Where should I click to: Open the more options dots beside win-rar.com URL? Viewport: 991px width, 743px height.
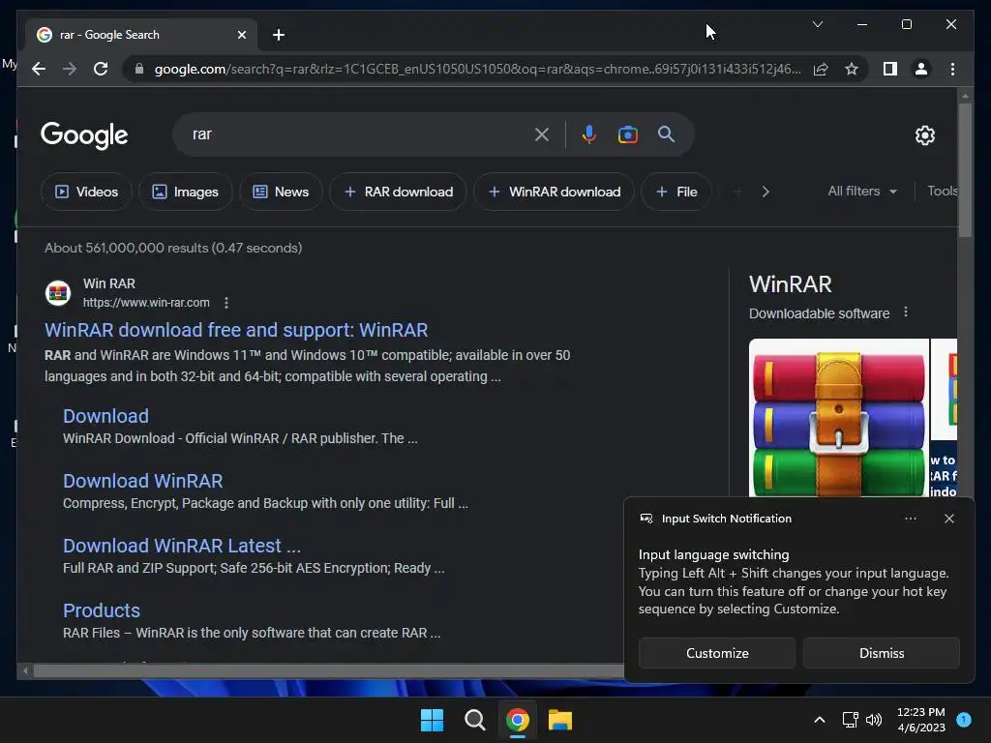[226, 303]
